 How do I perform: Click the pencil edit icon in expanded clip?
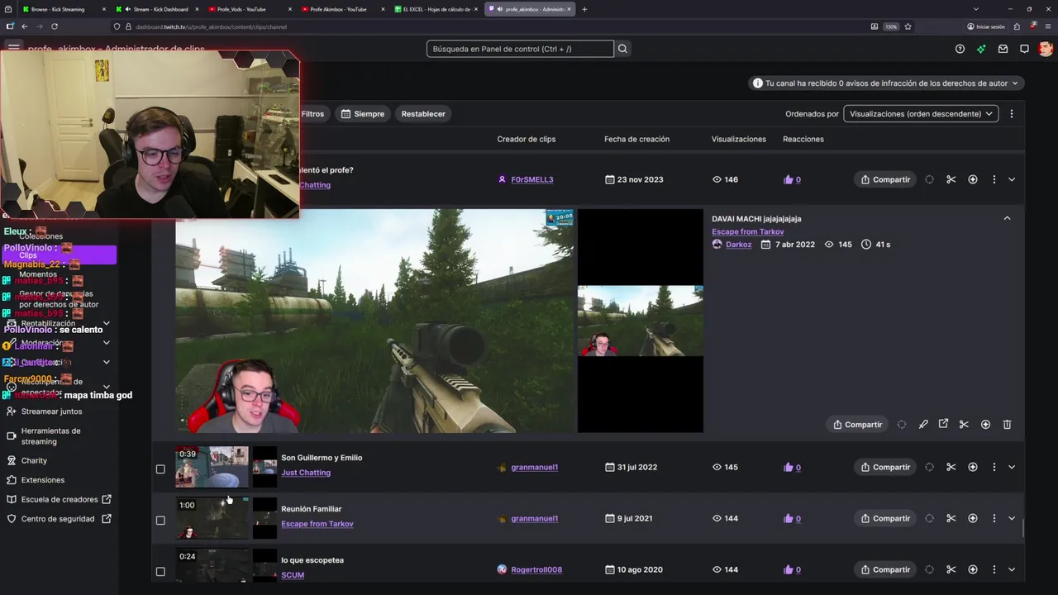pos(922,424)
